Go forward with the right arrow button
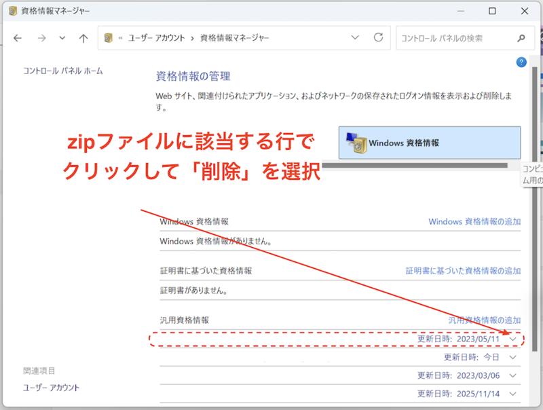543x410 pixels. click(41, 38)
